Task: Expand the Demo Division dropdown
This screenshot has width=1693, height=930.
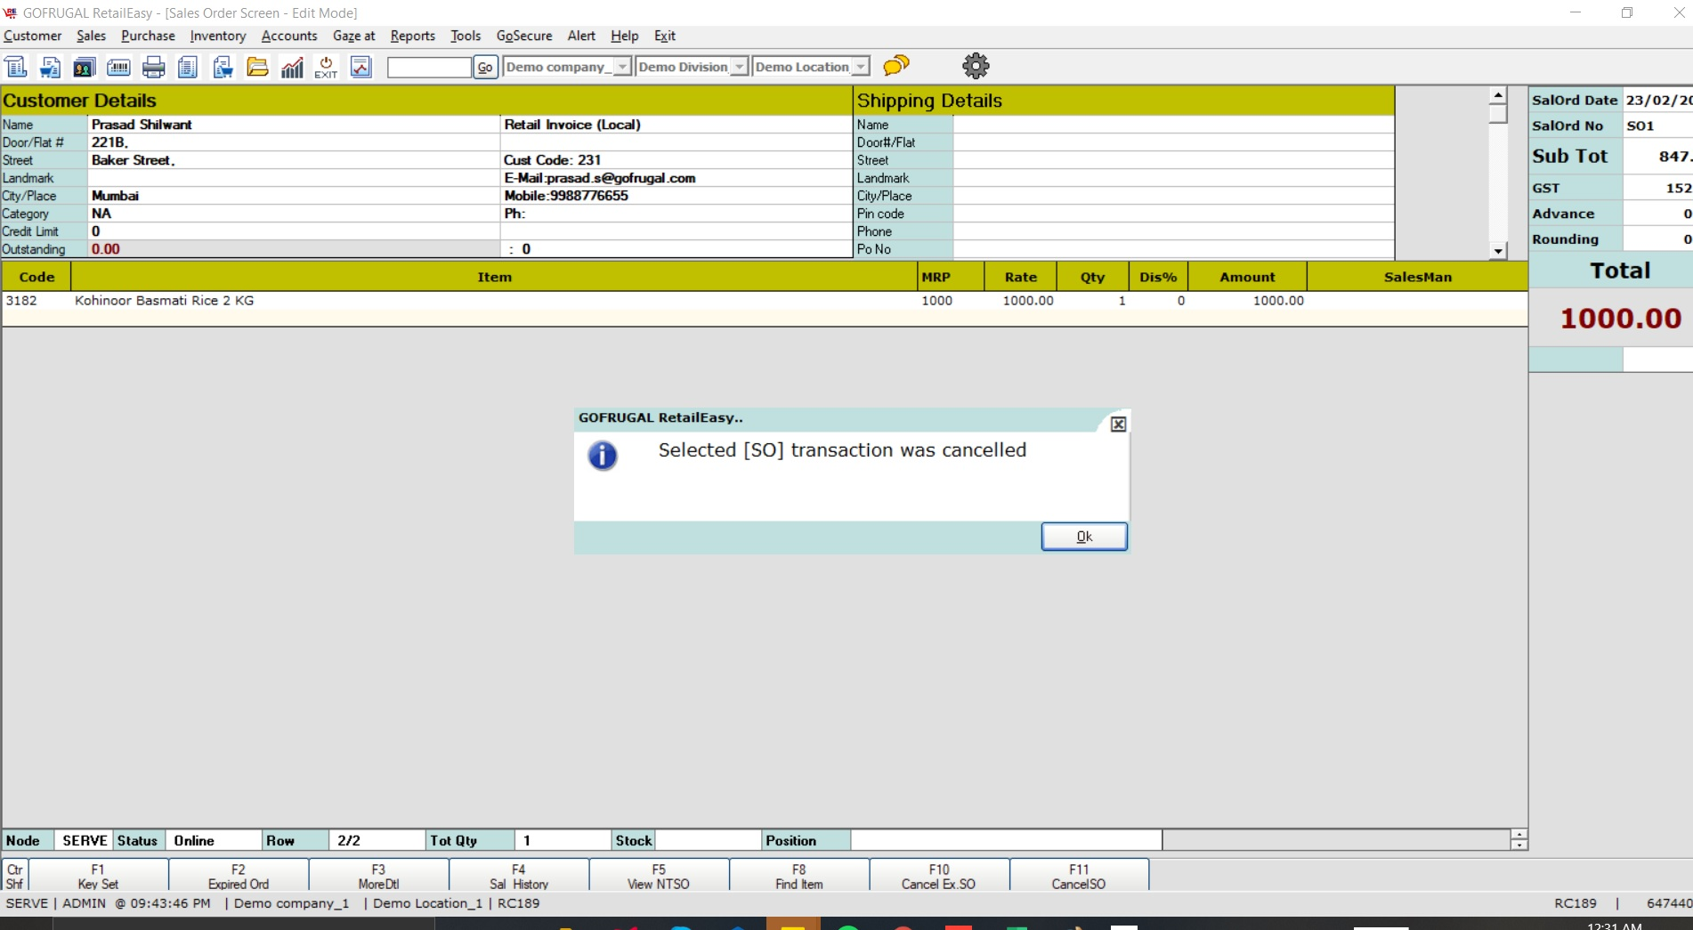Action: (x=739, y=67)
